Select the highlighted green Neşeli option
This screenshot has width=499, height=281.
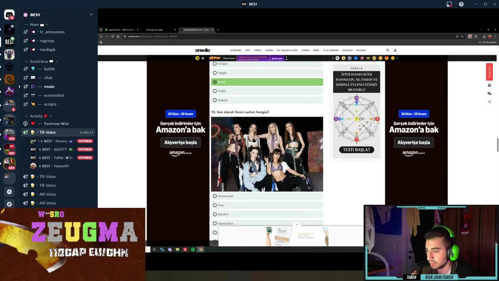click(267, 82)
